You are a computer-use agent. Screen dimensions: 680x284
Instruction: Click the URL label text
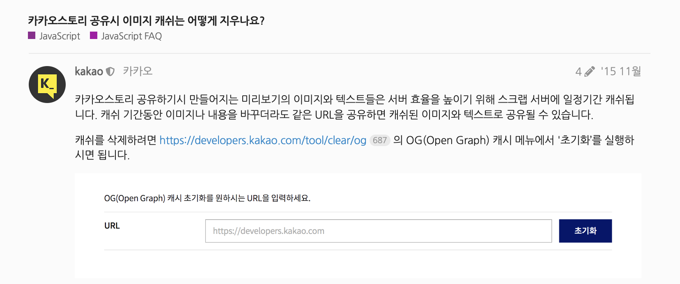[112, 226]
